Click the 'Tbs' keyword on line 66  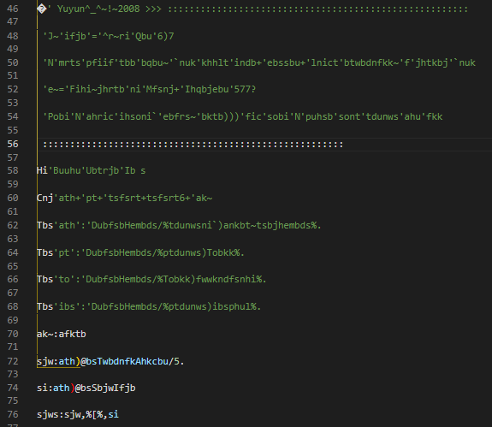44,279
